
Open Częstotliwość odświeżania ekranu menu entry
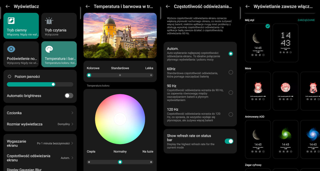click(x=40, y=158)
